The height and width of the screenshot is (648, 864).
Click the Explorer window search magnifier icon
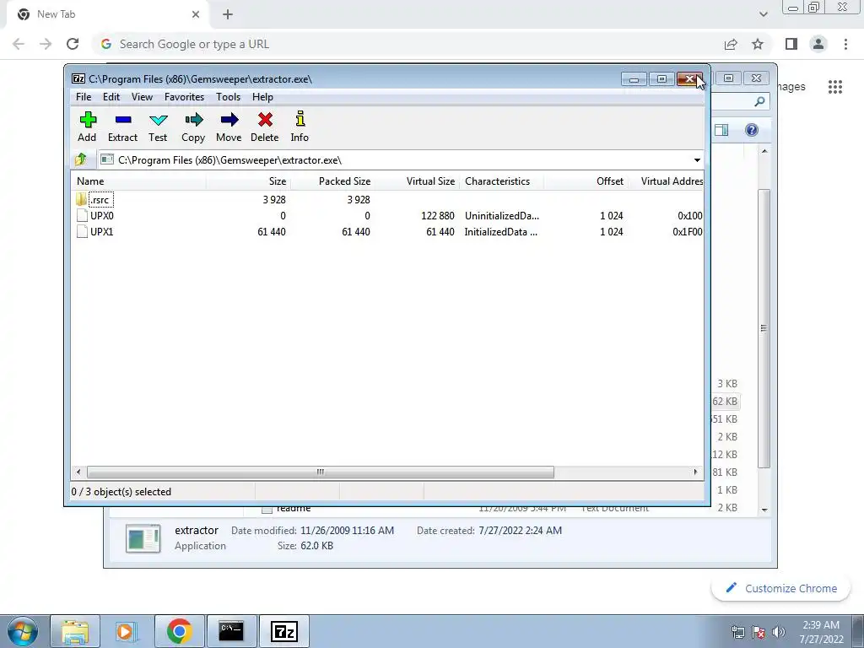(760, 101)
